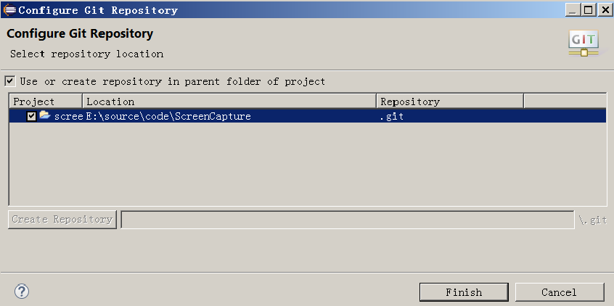
Task: Toggle 'Use or create repository in parent folder' checkbox
Action: point(9,81)
